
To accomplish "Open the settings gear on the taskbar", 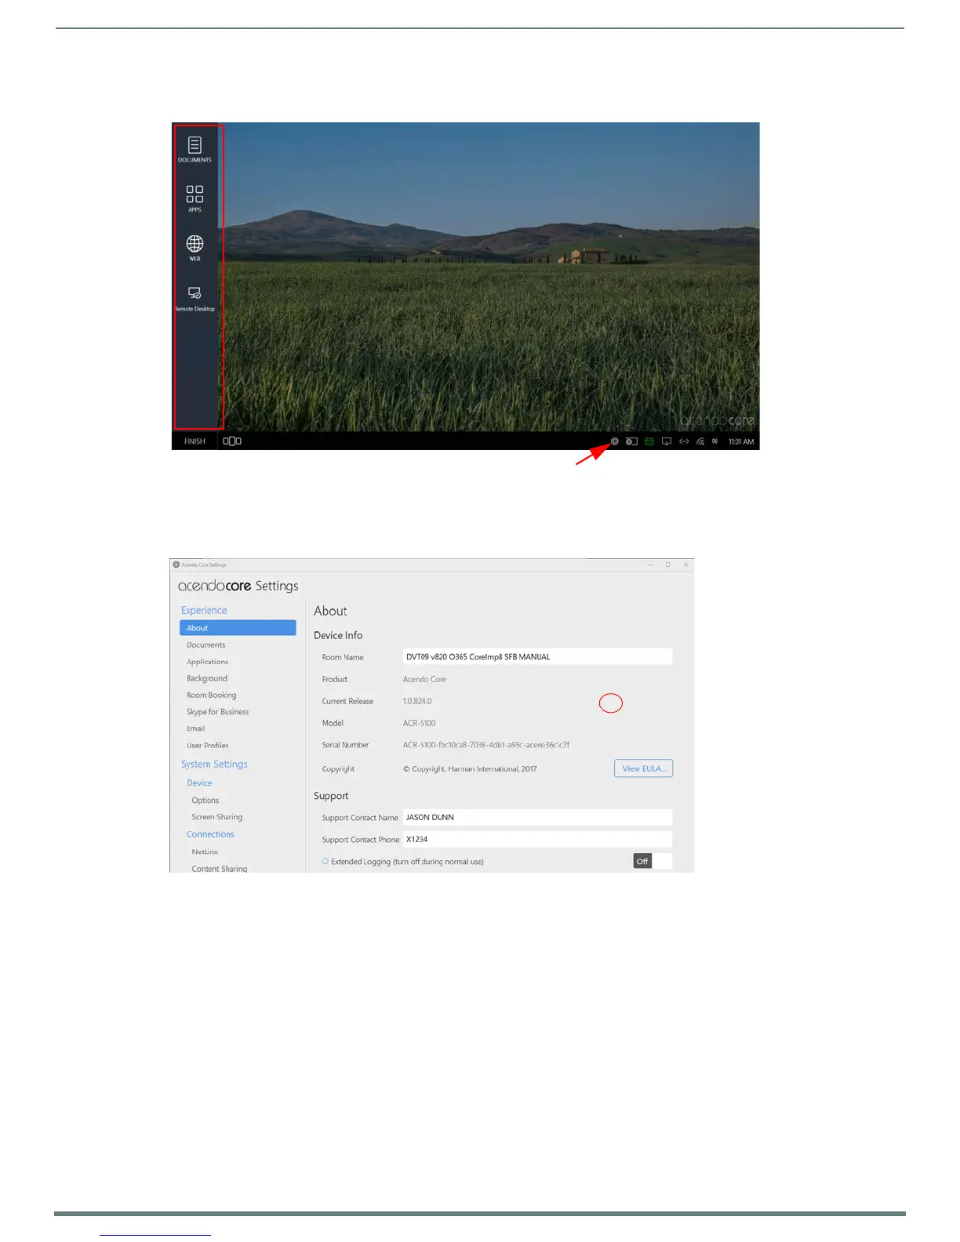I will pyautogui.click(x=615, y=441).
